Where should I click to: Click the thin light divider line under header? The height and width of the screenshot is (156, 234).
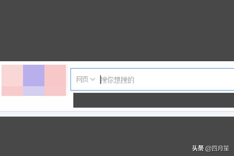[x=117, y=111]
